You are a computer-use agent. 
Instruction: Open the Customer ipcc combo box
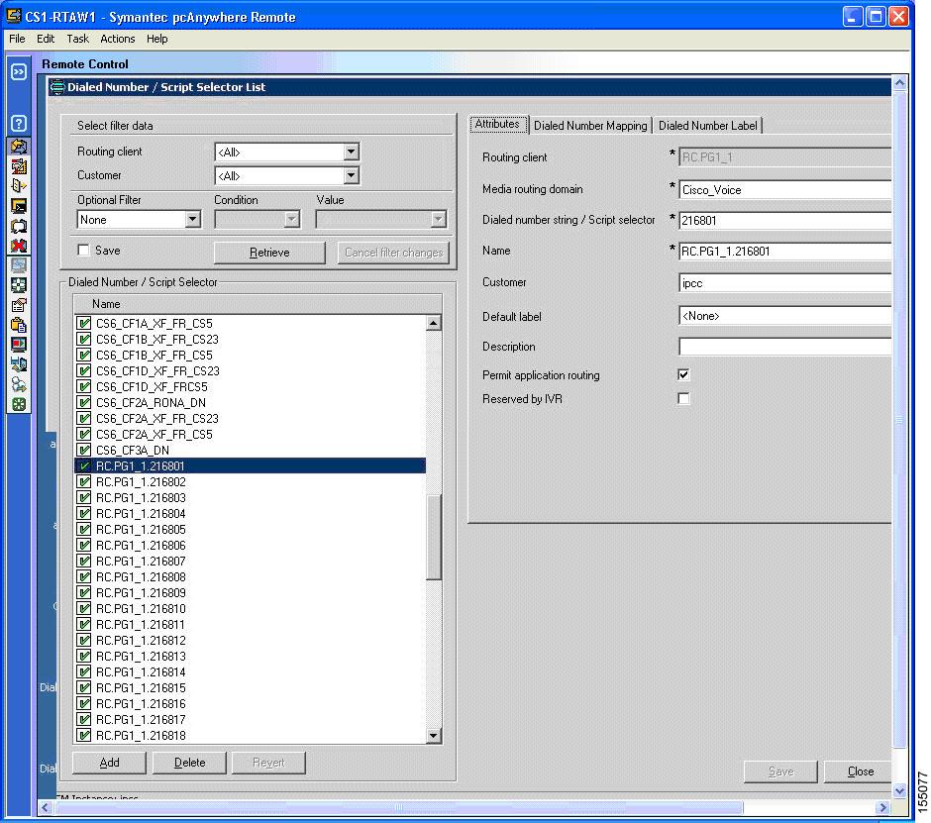point(784,282)
